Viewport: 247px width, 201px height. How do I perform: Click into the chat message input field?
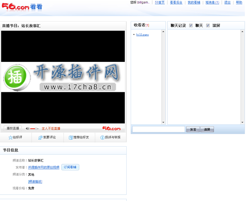click(159, 129)
